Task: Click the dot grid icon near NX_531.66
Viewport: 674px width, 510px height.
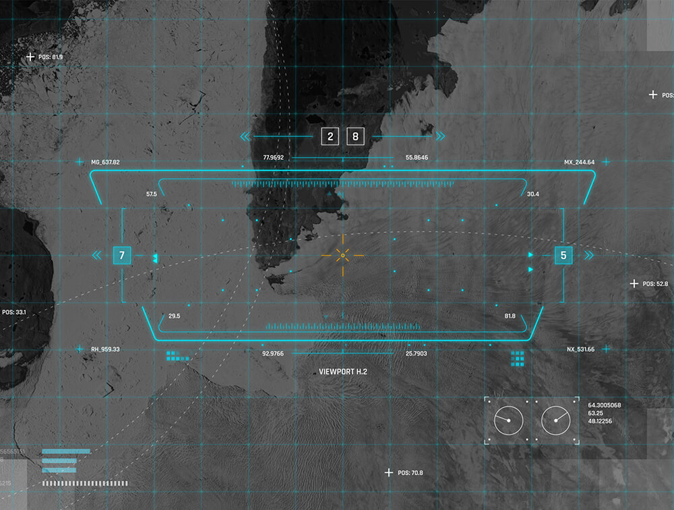Action: coord(517,358)
